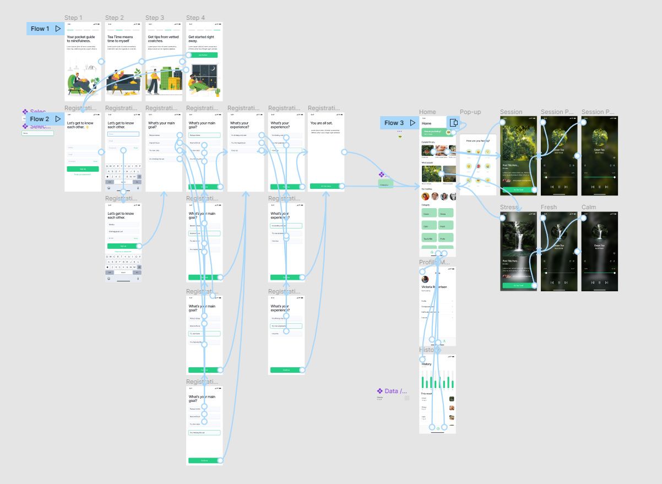Click next track icon in Calm frame
Image resolution: width=662 pixels, height=484 pixels.
[607, 282]
